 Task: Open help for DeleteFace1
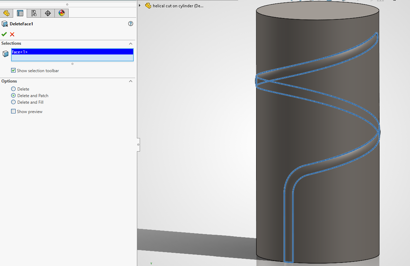tap(130, 24)
